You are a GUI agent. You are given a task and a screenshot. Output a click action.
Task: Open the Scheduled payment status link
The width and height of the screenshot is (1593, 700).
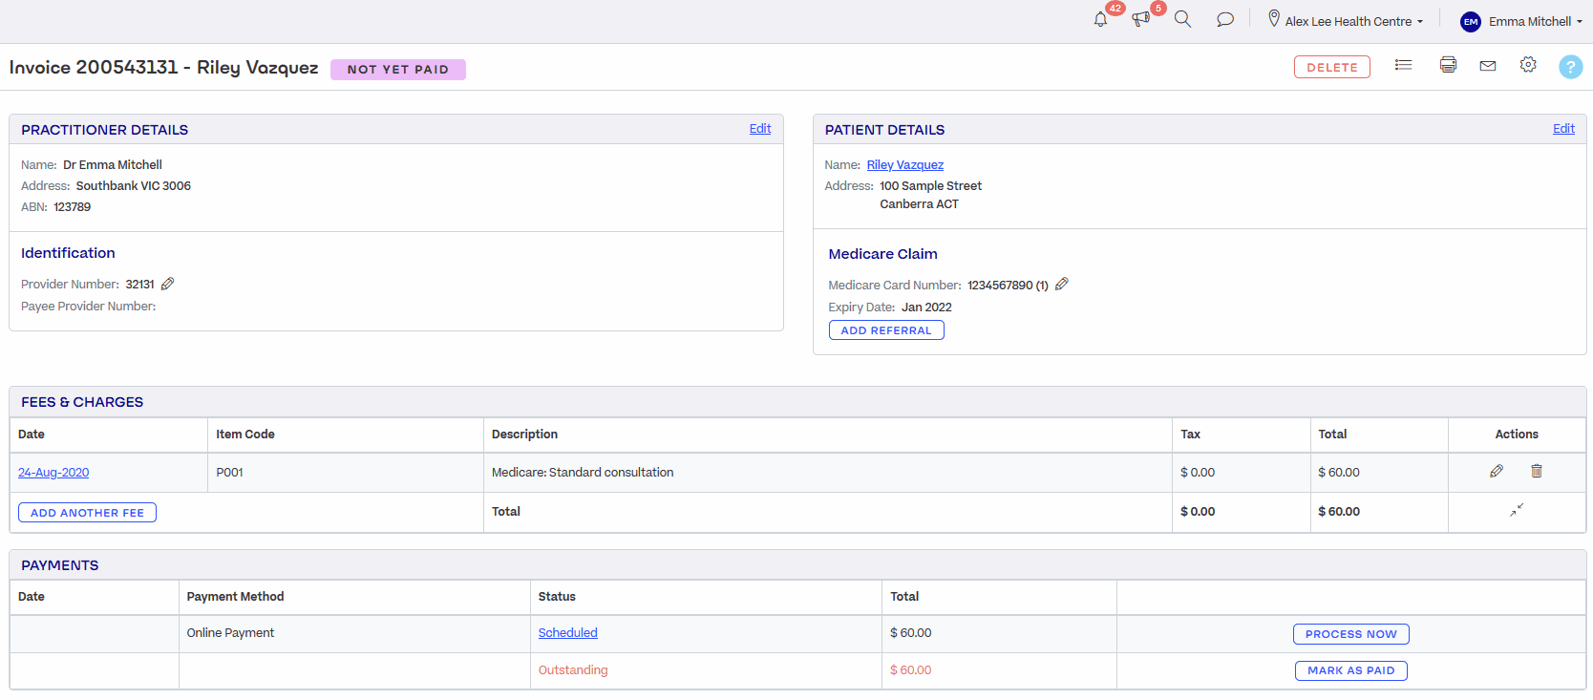click(x=567, y=633)
